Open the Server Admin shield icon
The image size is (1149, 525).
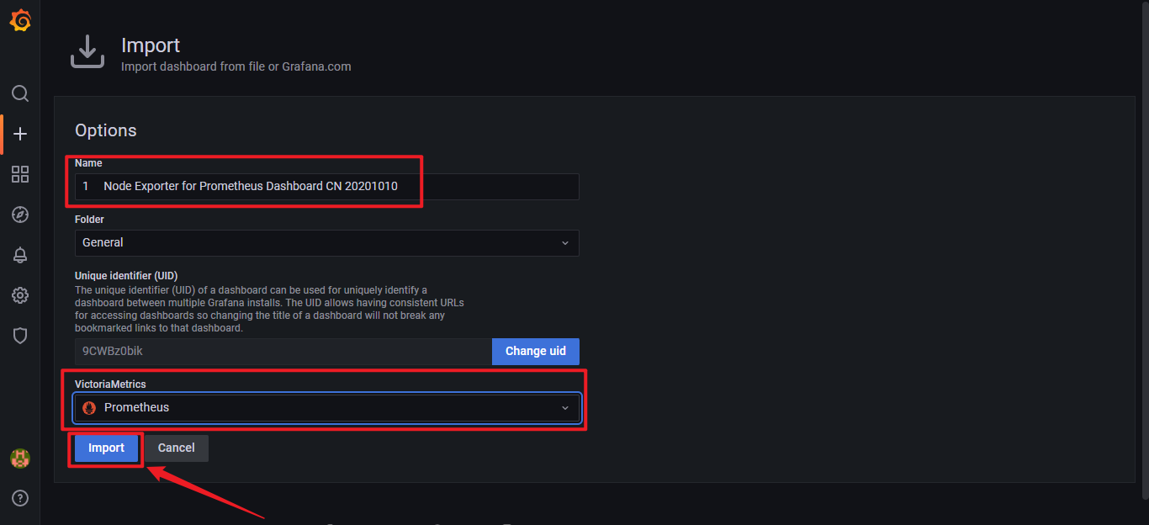click(x=20, y=336)
